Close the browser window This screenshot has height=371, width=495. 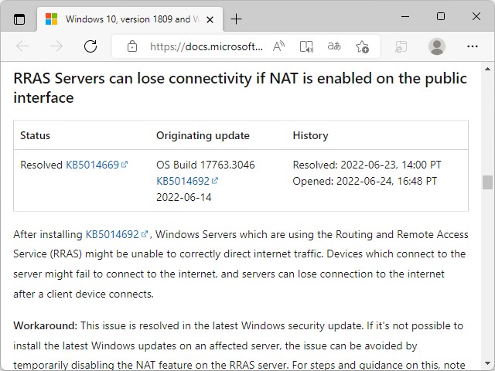point(476,16)
